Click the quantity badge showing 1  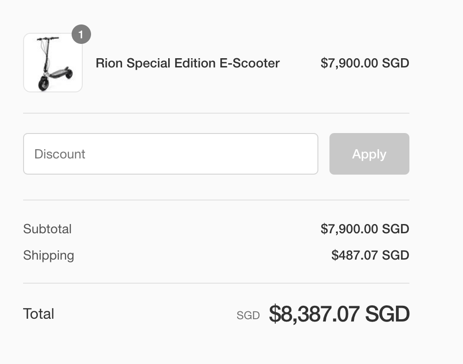click(x=81, y=34)
